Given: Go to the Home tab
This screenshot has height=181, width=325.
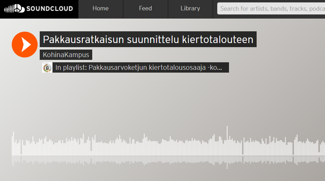Looking at the screenshot, I should [x=101, y=9].
